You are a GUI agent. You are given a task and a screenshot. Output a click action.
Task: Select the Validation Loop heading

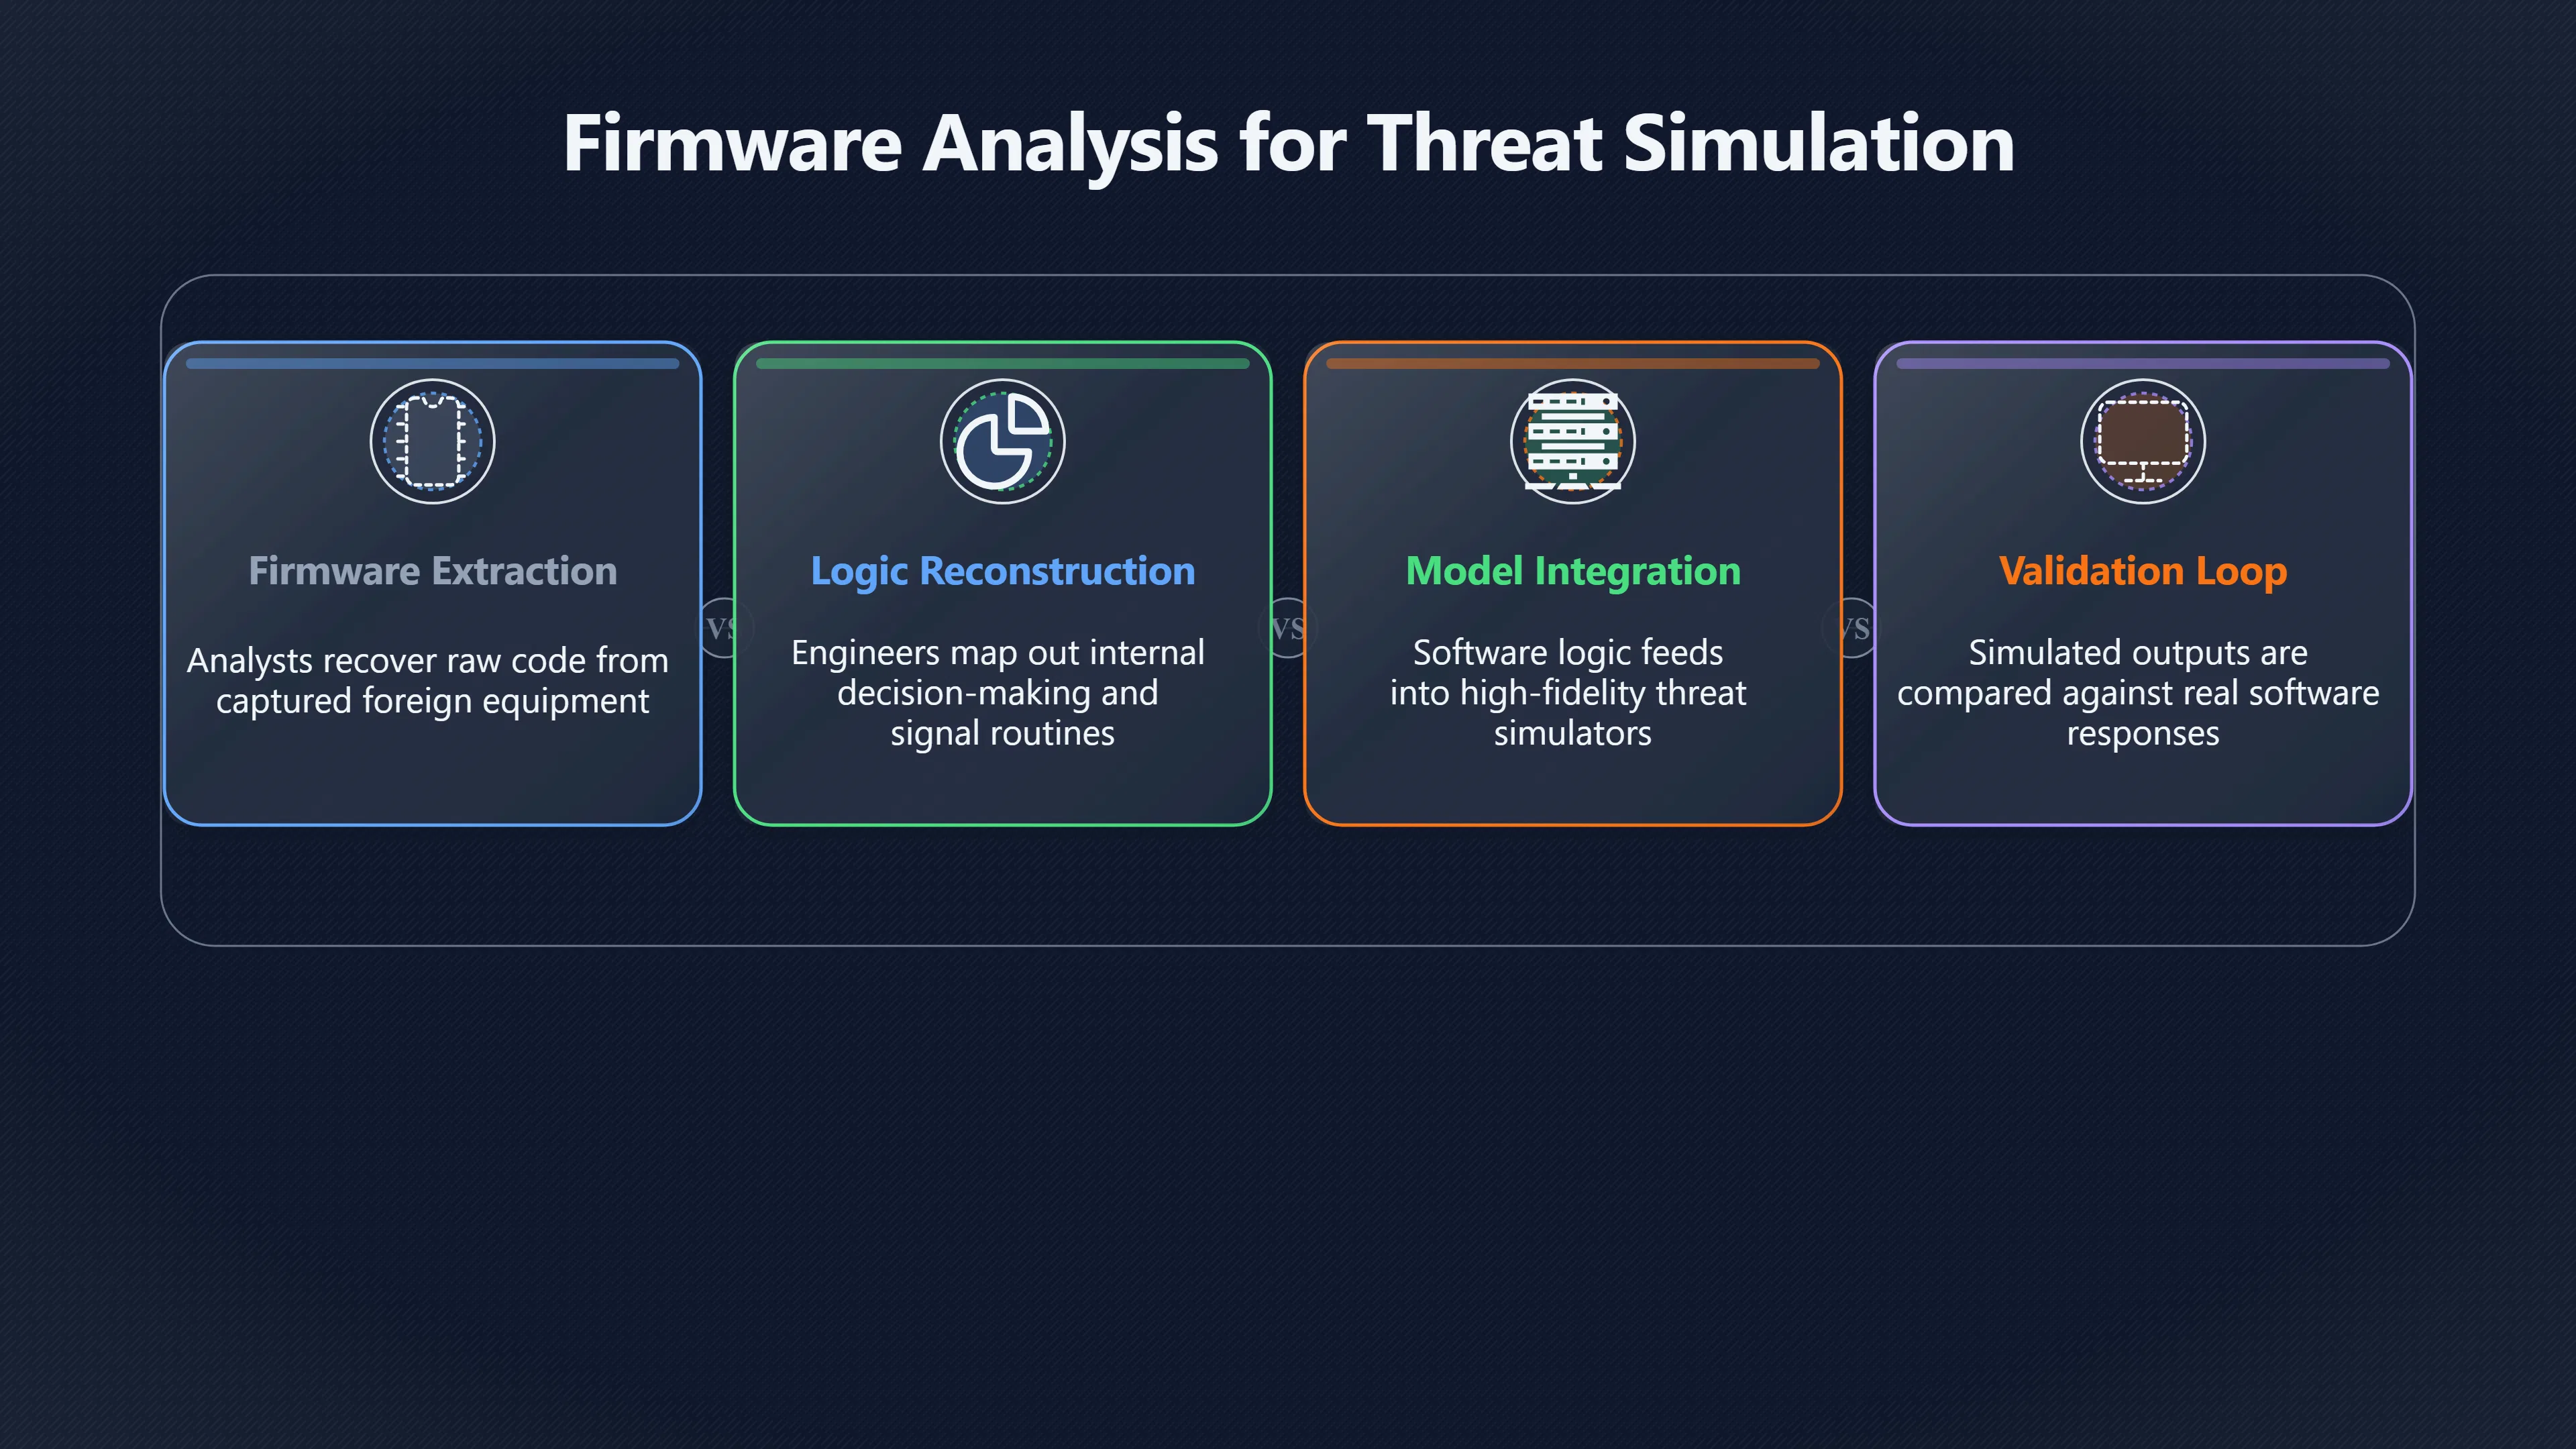coord(2143,571)
